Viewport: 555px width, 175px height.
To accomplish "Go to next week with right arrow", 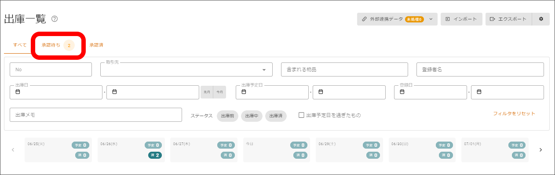I will (540, 150).
